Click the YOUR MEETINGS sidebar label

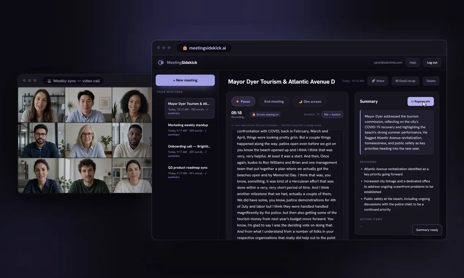[170, 92]
